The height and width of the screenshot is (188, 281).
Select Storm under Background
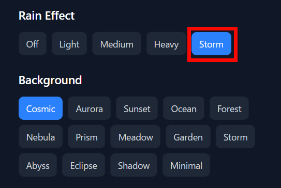(x=235, y=137)
